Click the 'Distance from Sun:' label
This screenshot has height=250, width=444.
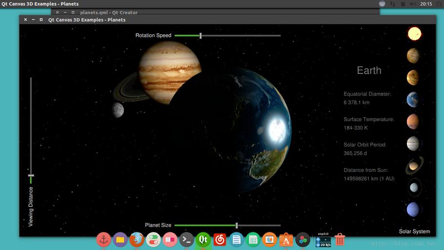[366, 170]
